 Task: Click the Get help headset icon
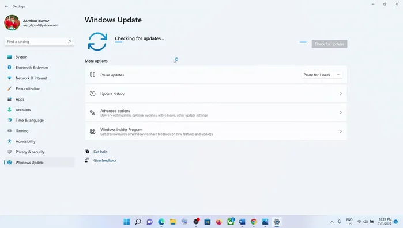pyautogui.click(x=87, y=152)
